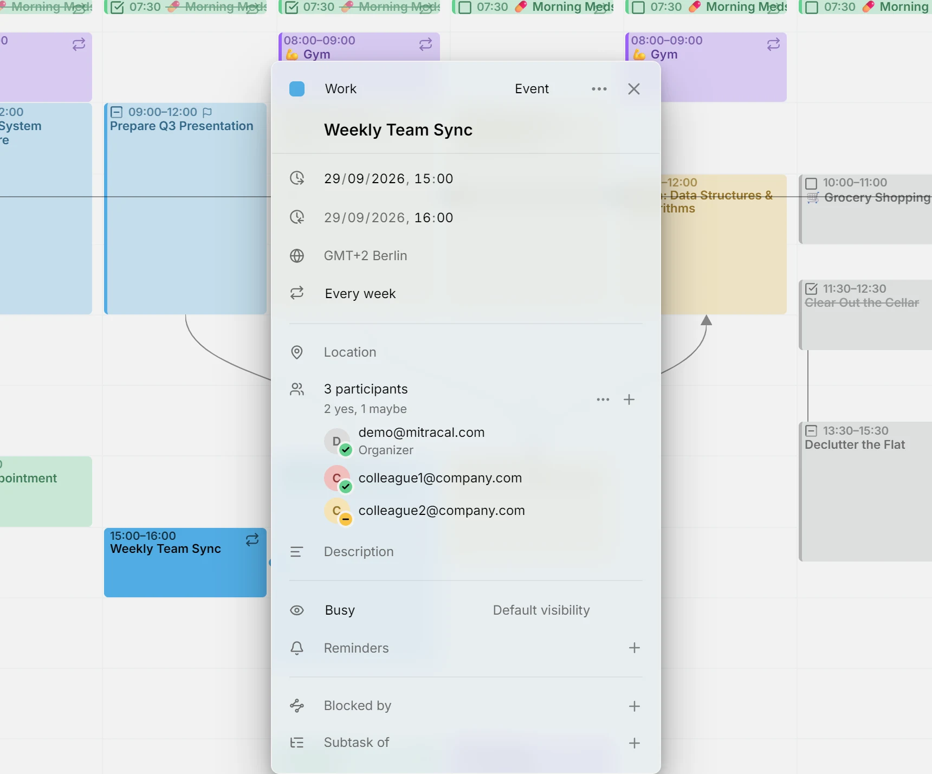Click the Blocked by dependency icon

tap(297, 706)
